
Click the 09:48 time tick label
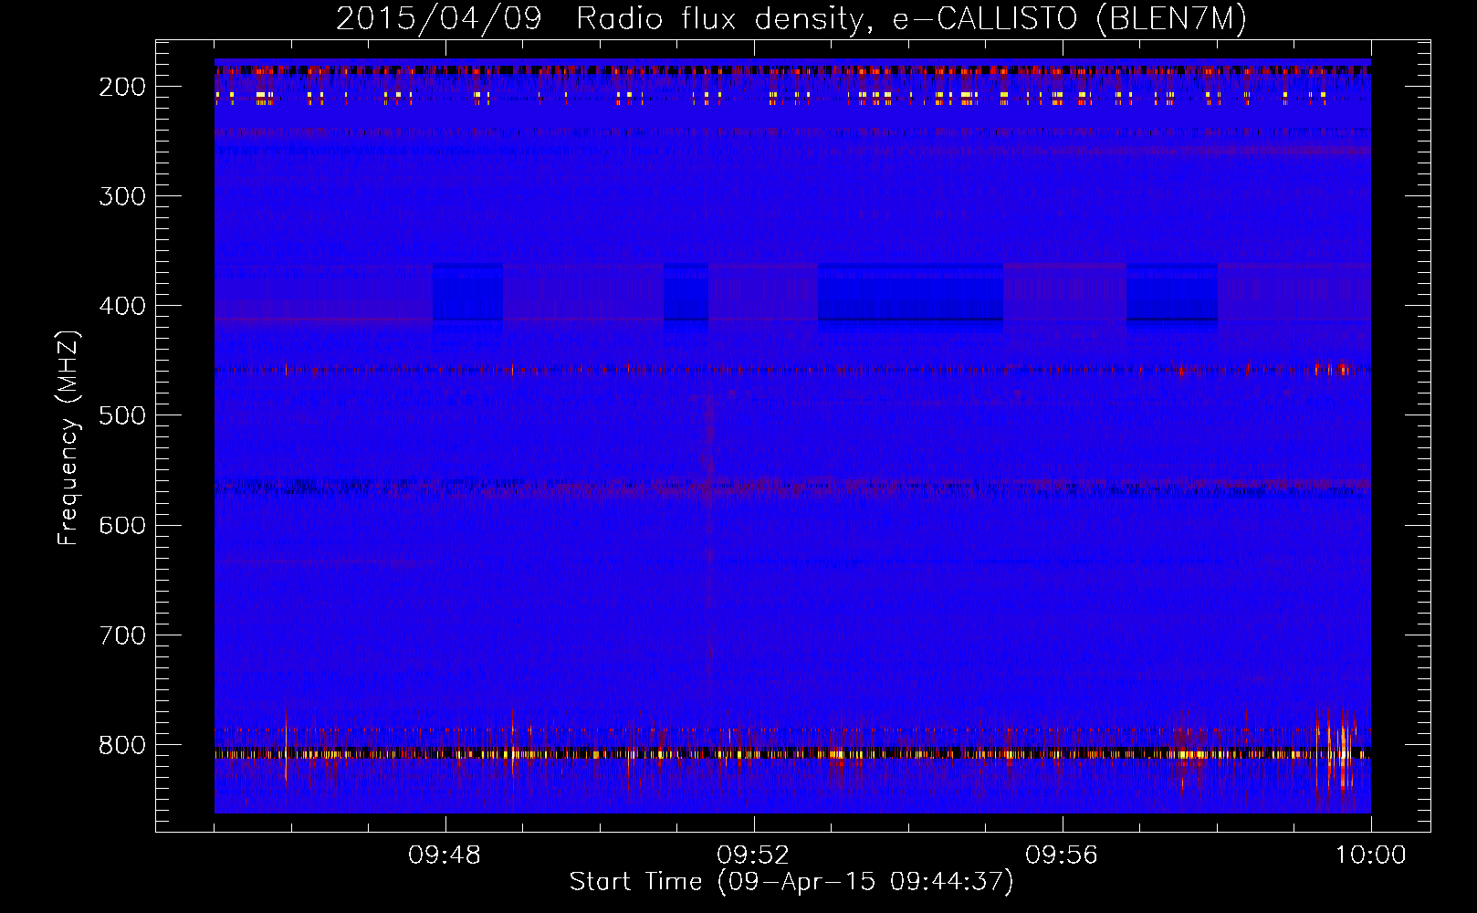coord(445,855)
